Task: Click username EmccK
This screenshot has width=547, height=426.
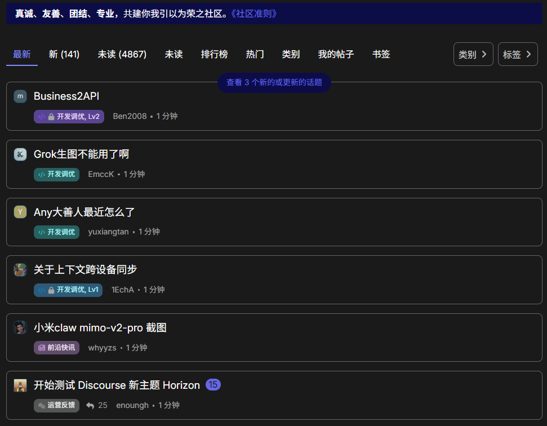Action: [x=101, y=174]
